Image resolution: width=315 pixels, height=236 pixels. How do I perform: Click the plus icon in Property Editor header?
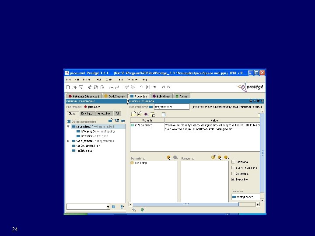coord(251,101)
